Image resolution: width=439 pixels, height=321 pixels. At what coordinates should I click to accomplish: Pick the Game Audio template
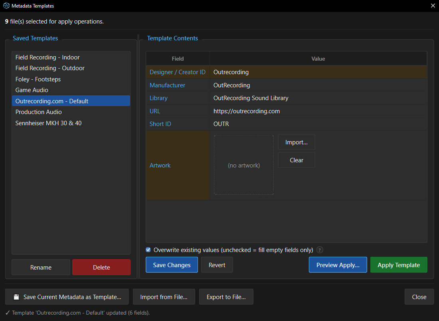pyautogui.click(x=71, y=90)
